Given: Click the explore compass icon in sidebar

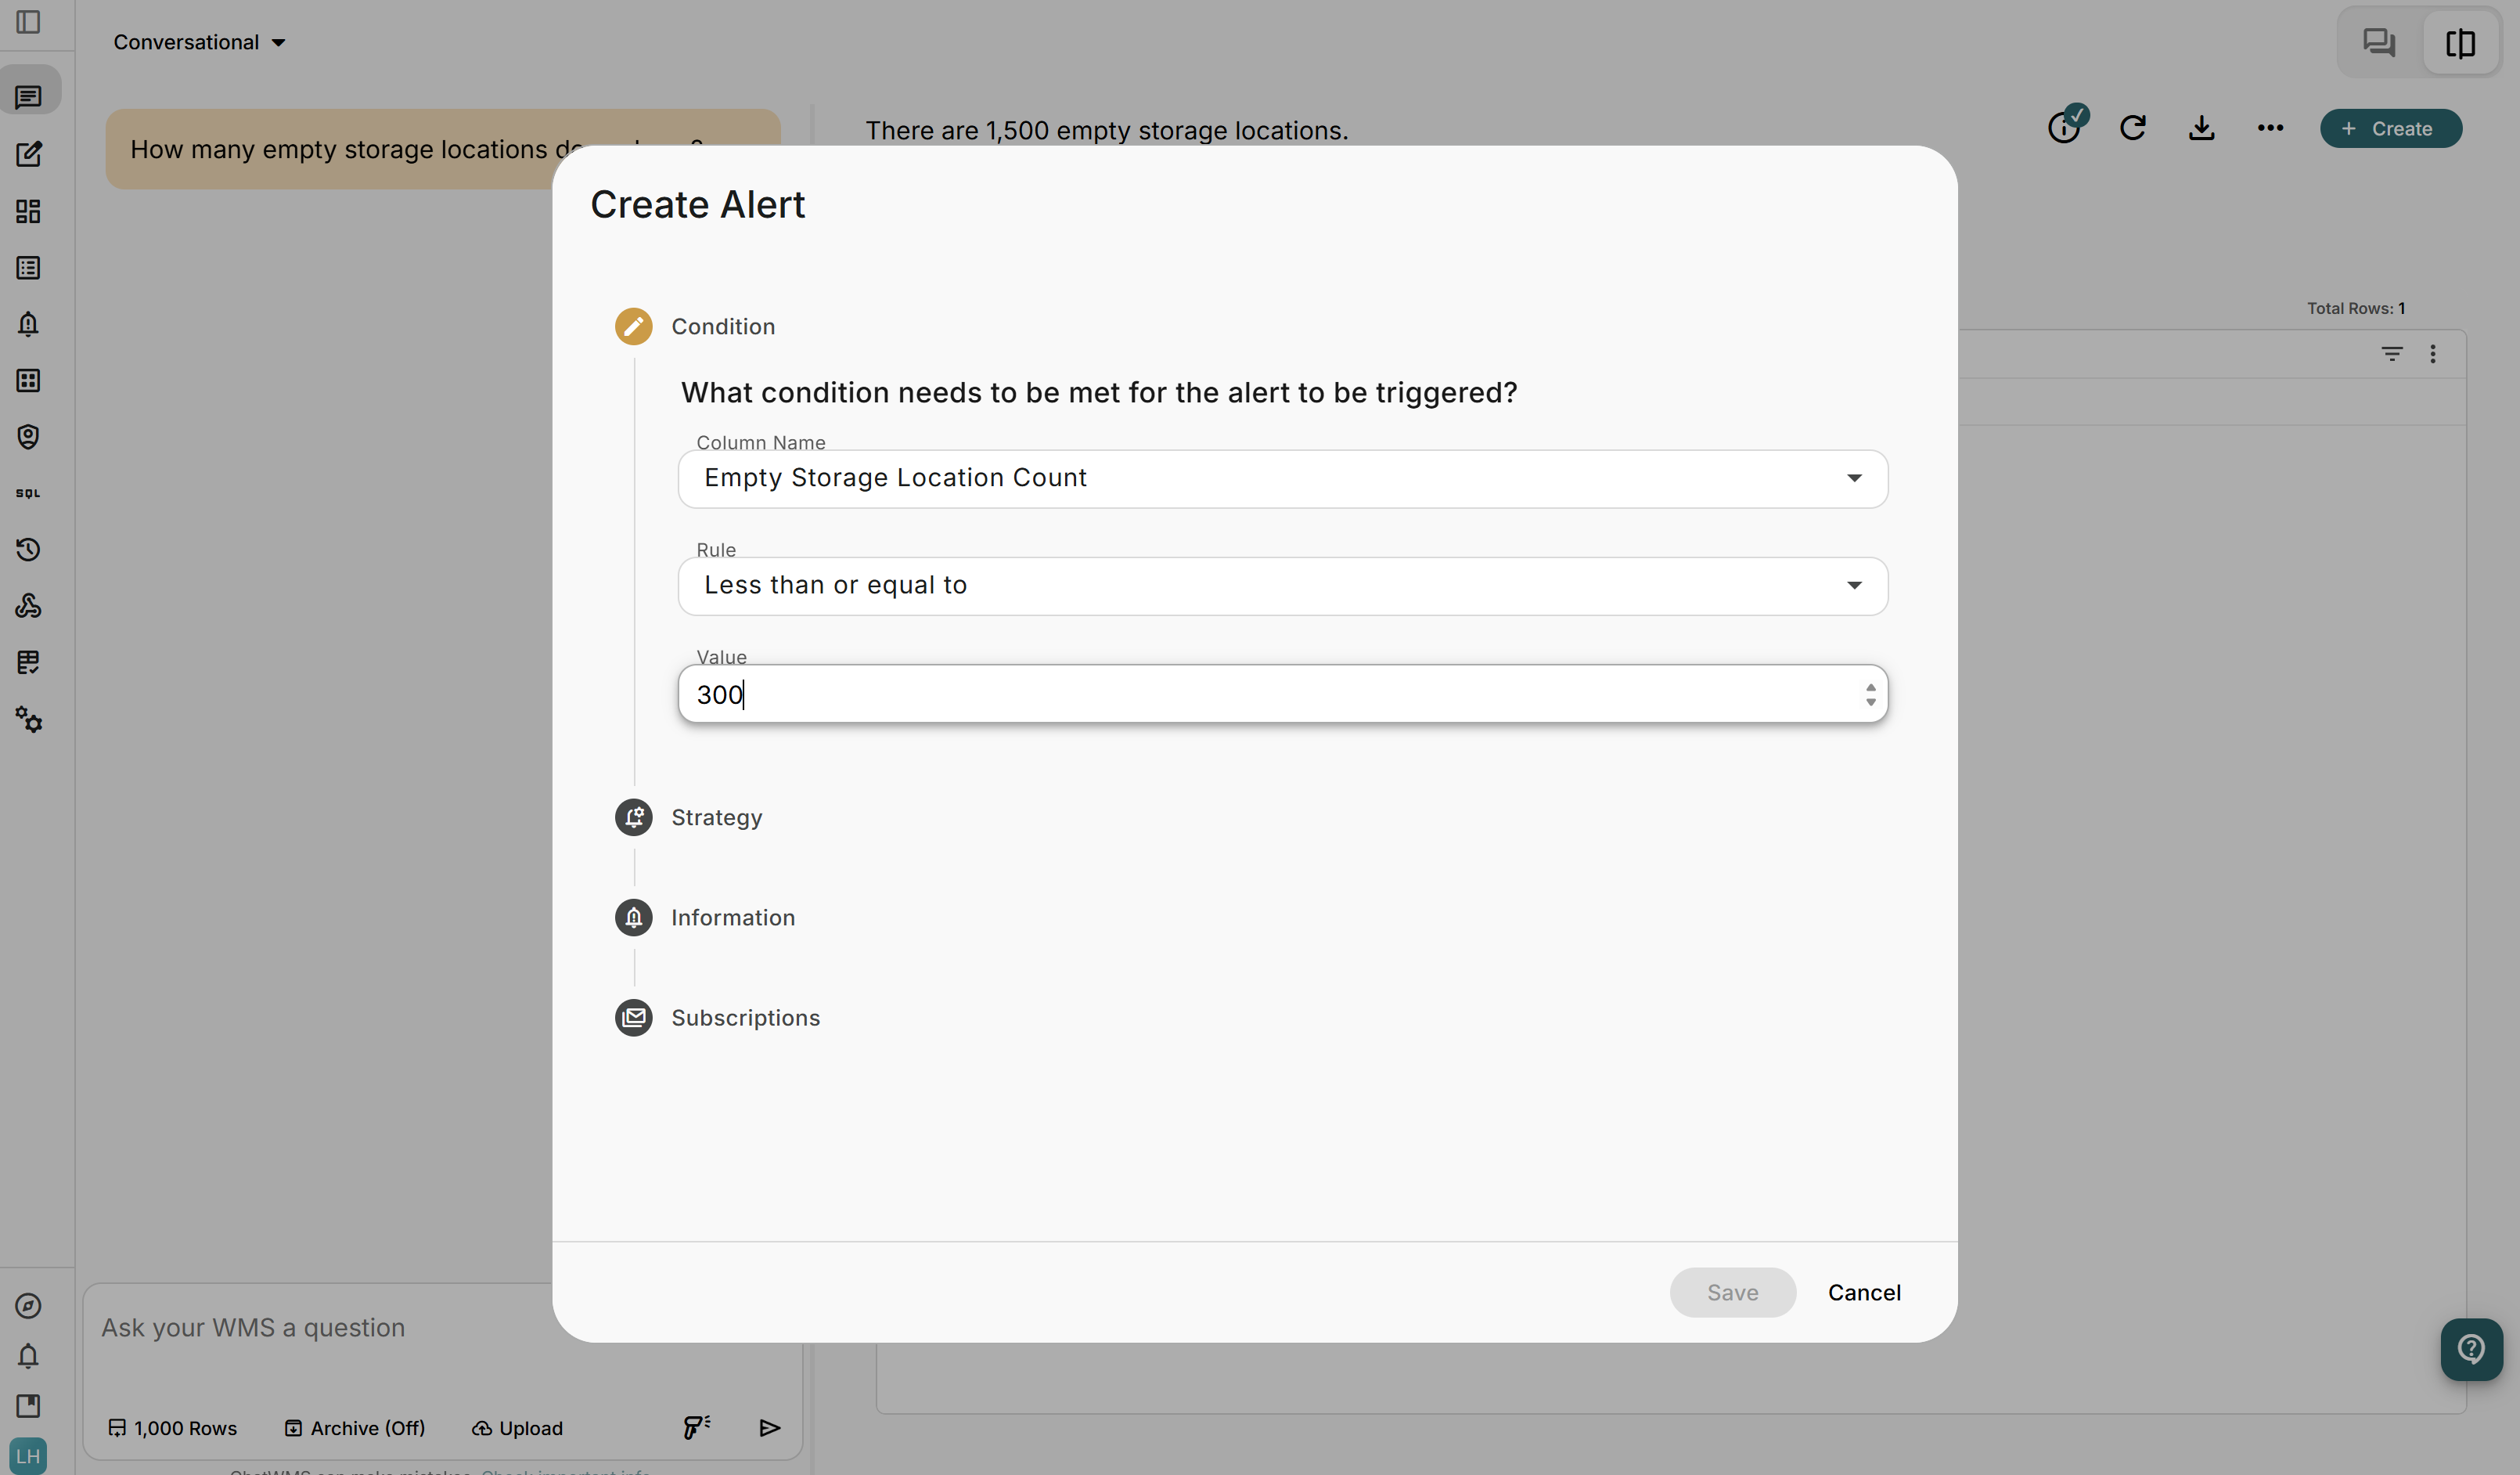Looking at the screenshot, I should coord(28,1305).
